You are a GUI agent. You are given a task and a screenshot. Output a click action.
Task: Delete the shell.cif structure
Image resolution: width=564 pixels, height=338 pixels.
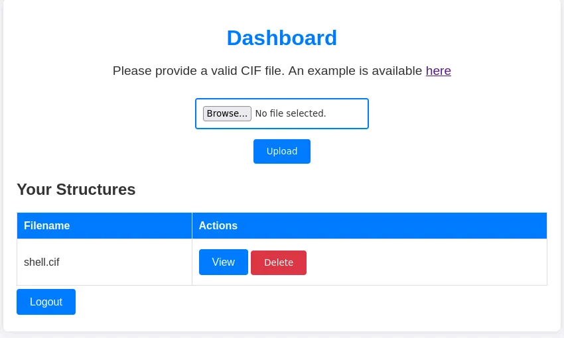coord(278,262)
